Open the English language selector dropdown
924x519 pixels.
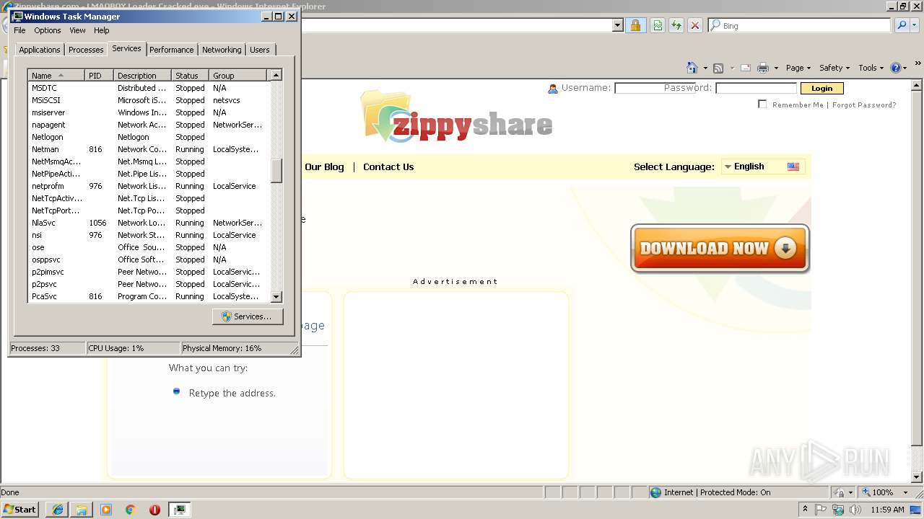tap(762, 167)
